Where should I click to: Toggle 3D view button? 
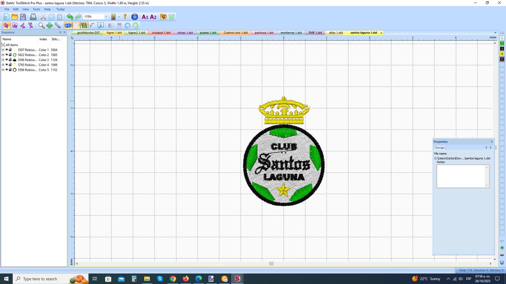pos(68,25)
